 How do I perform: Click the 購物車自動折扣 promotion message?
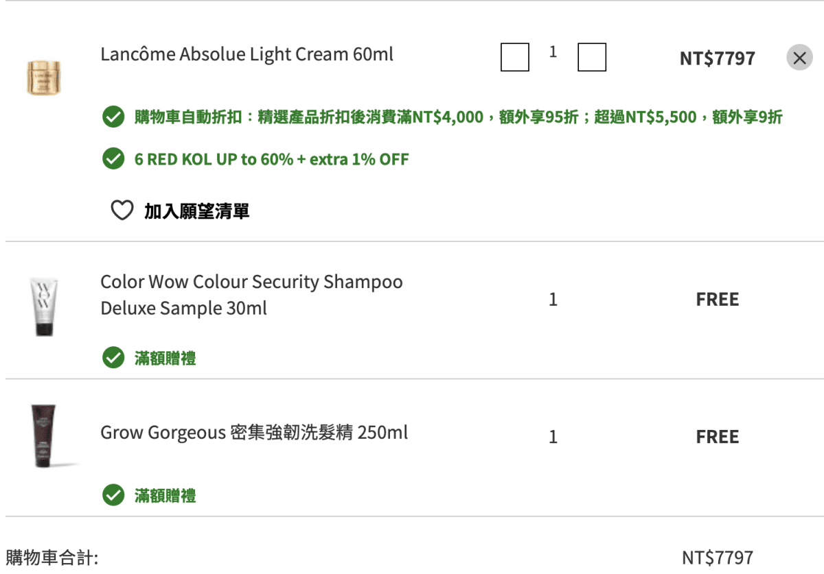[458, 117]
